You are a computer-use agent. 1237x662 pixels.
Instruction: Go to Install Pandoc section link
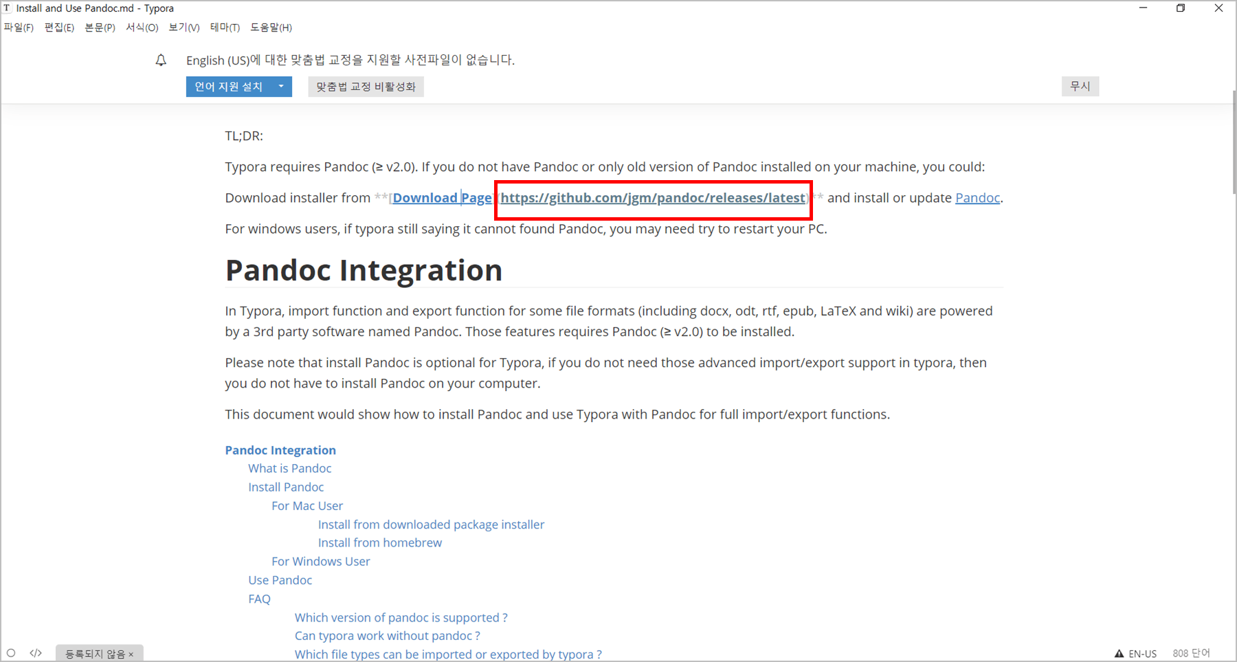pyautogui.click(x=286, y=487)
